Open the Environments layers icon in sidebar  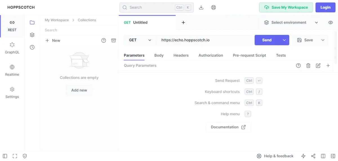pos(32,35)
